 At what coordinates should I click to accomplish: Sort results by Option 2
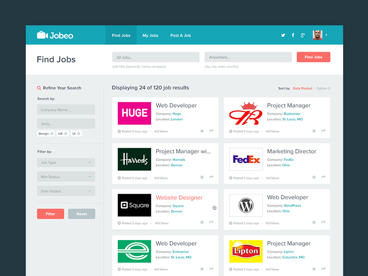coord(323,88)
